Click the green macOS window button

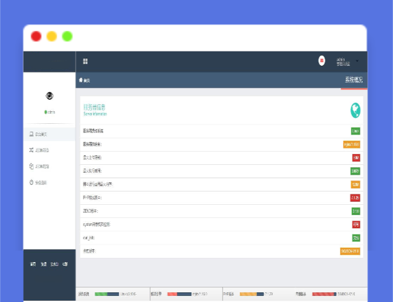coord(67,36)
